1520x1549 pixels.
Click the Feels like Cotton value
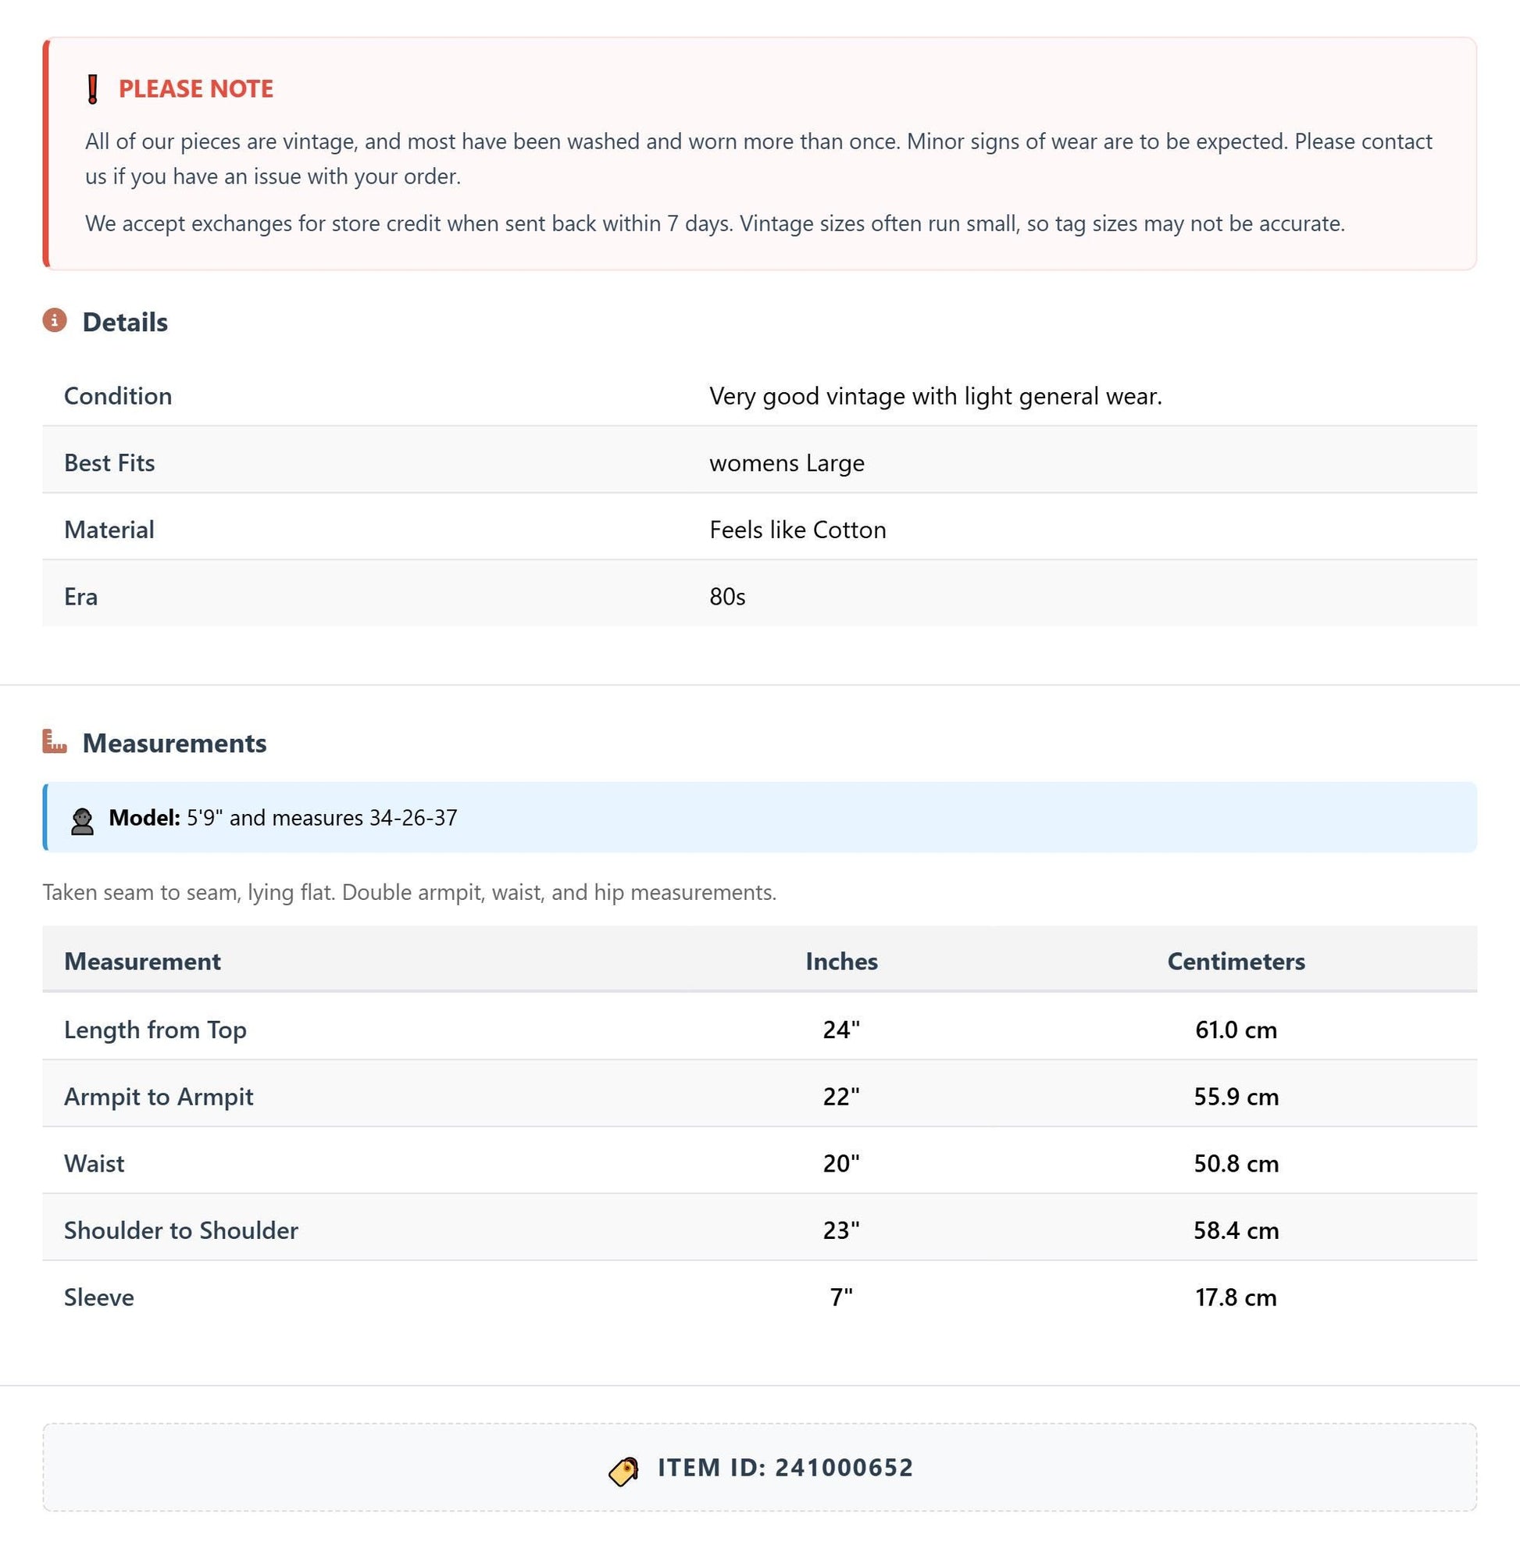(x=797, y=530)
